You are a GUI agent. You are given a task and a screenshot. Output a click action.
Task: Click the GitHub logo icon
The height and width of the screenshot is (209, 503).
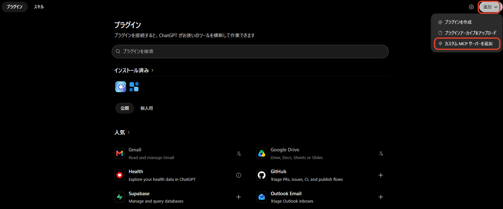(261, 175)
